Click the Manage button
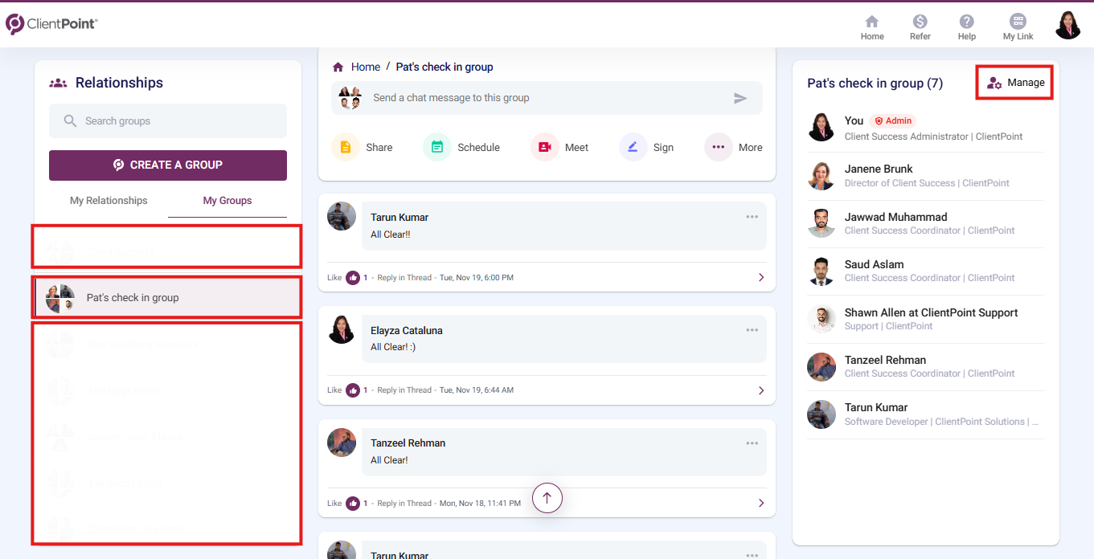This screenshot has height=559, width=1094. pos(1015,83)
